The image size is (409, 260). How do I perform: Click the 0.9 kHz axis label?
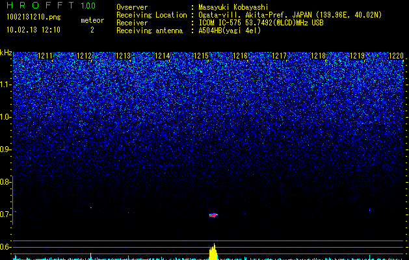[5, 149]
